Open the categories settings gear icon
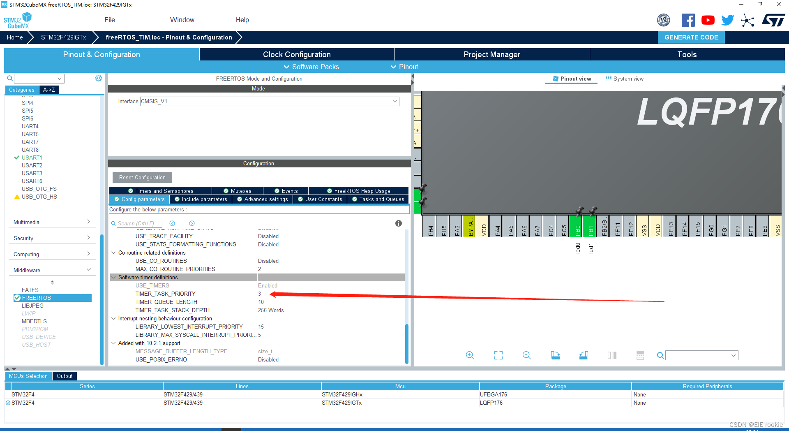Image resolution: width=789 pixels, height=431 pixels. tap(99, 78)
